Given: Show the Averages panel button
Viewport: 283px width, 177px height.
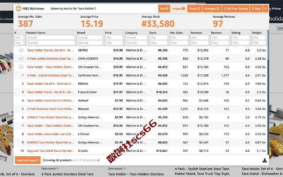Looking at the screenshot, I should coord(212,8).
